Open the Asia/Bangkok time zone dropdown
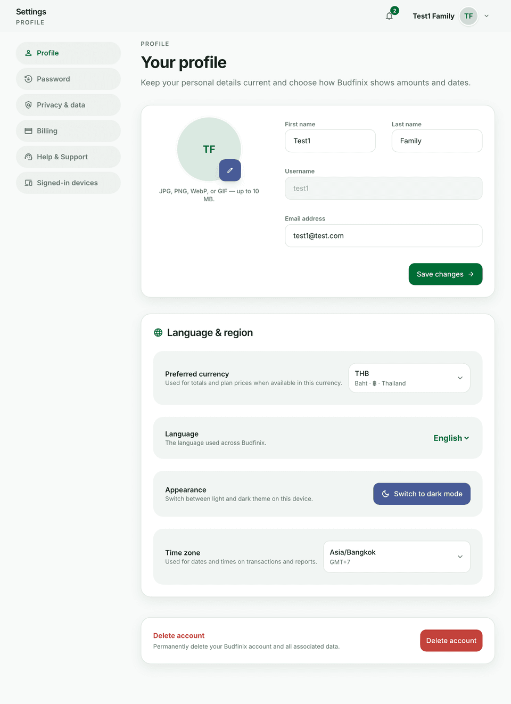This screenshot has width=511, height=704. 397,556
